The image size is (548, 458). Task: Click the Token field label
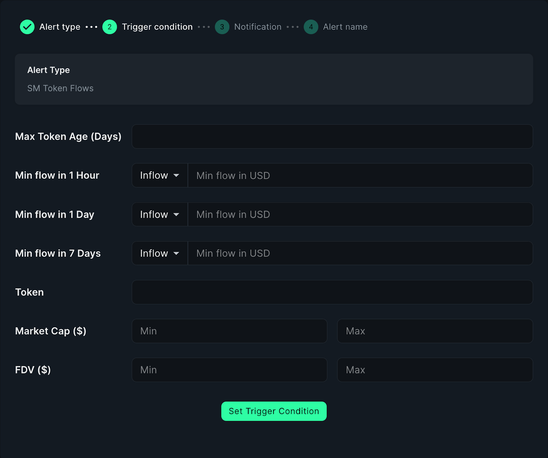29,292
